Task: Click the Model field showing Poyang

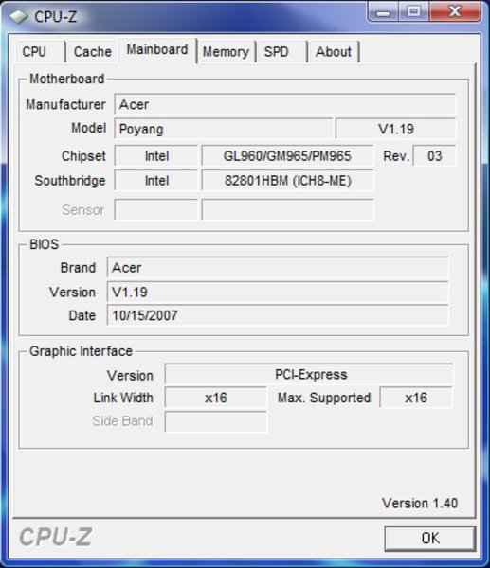Action: [224, 129]
